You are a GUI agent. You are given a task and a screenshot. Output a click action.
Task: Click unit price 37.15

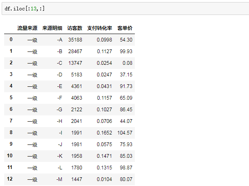(126, 75)
